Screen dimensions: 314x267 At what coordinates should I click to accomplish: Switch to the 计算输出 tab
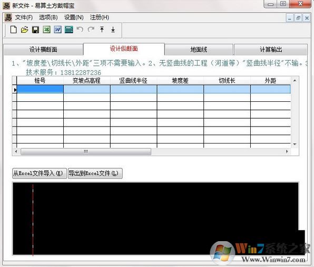pos(271,50)
